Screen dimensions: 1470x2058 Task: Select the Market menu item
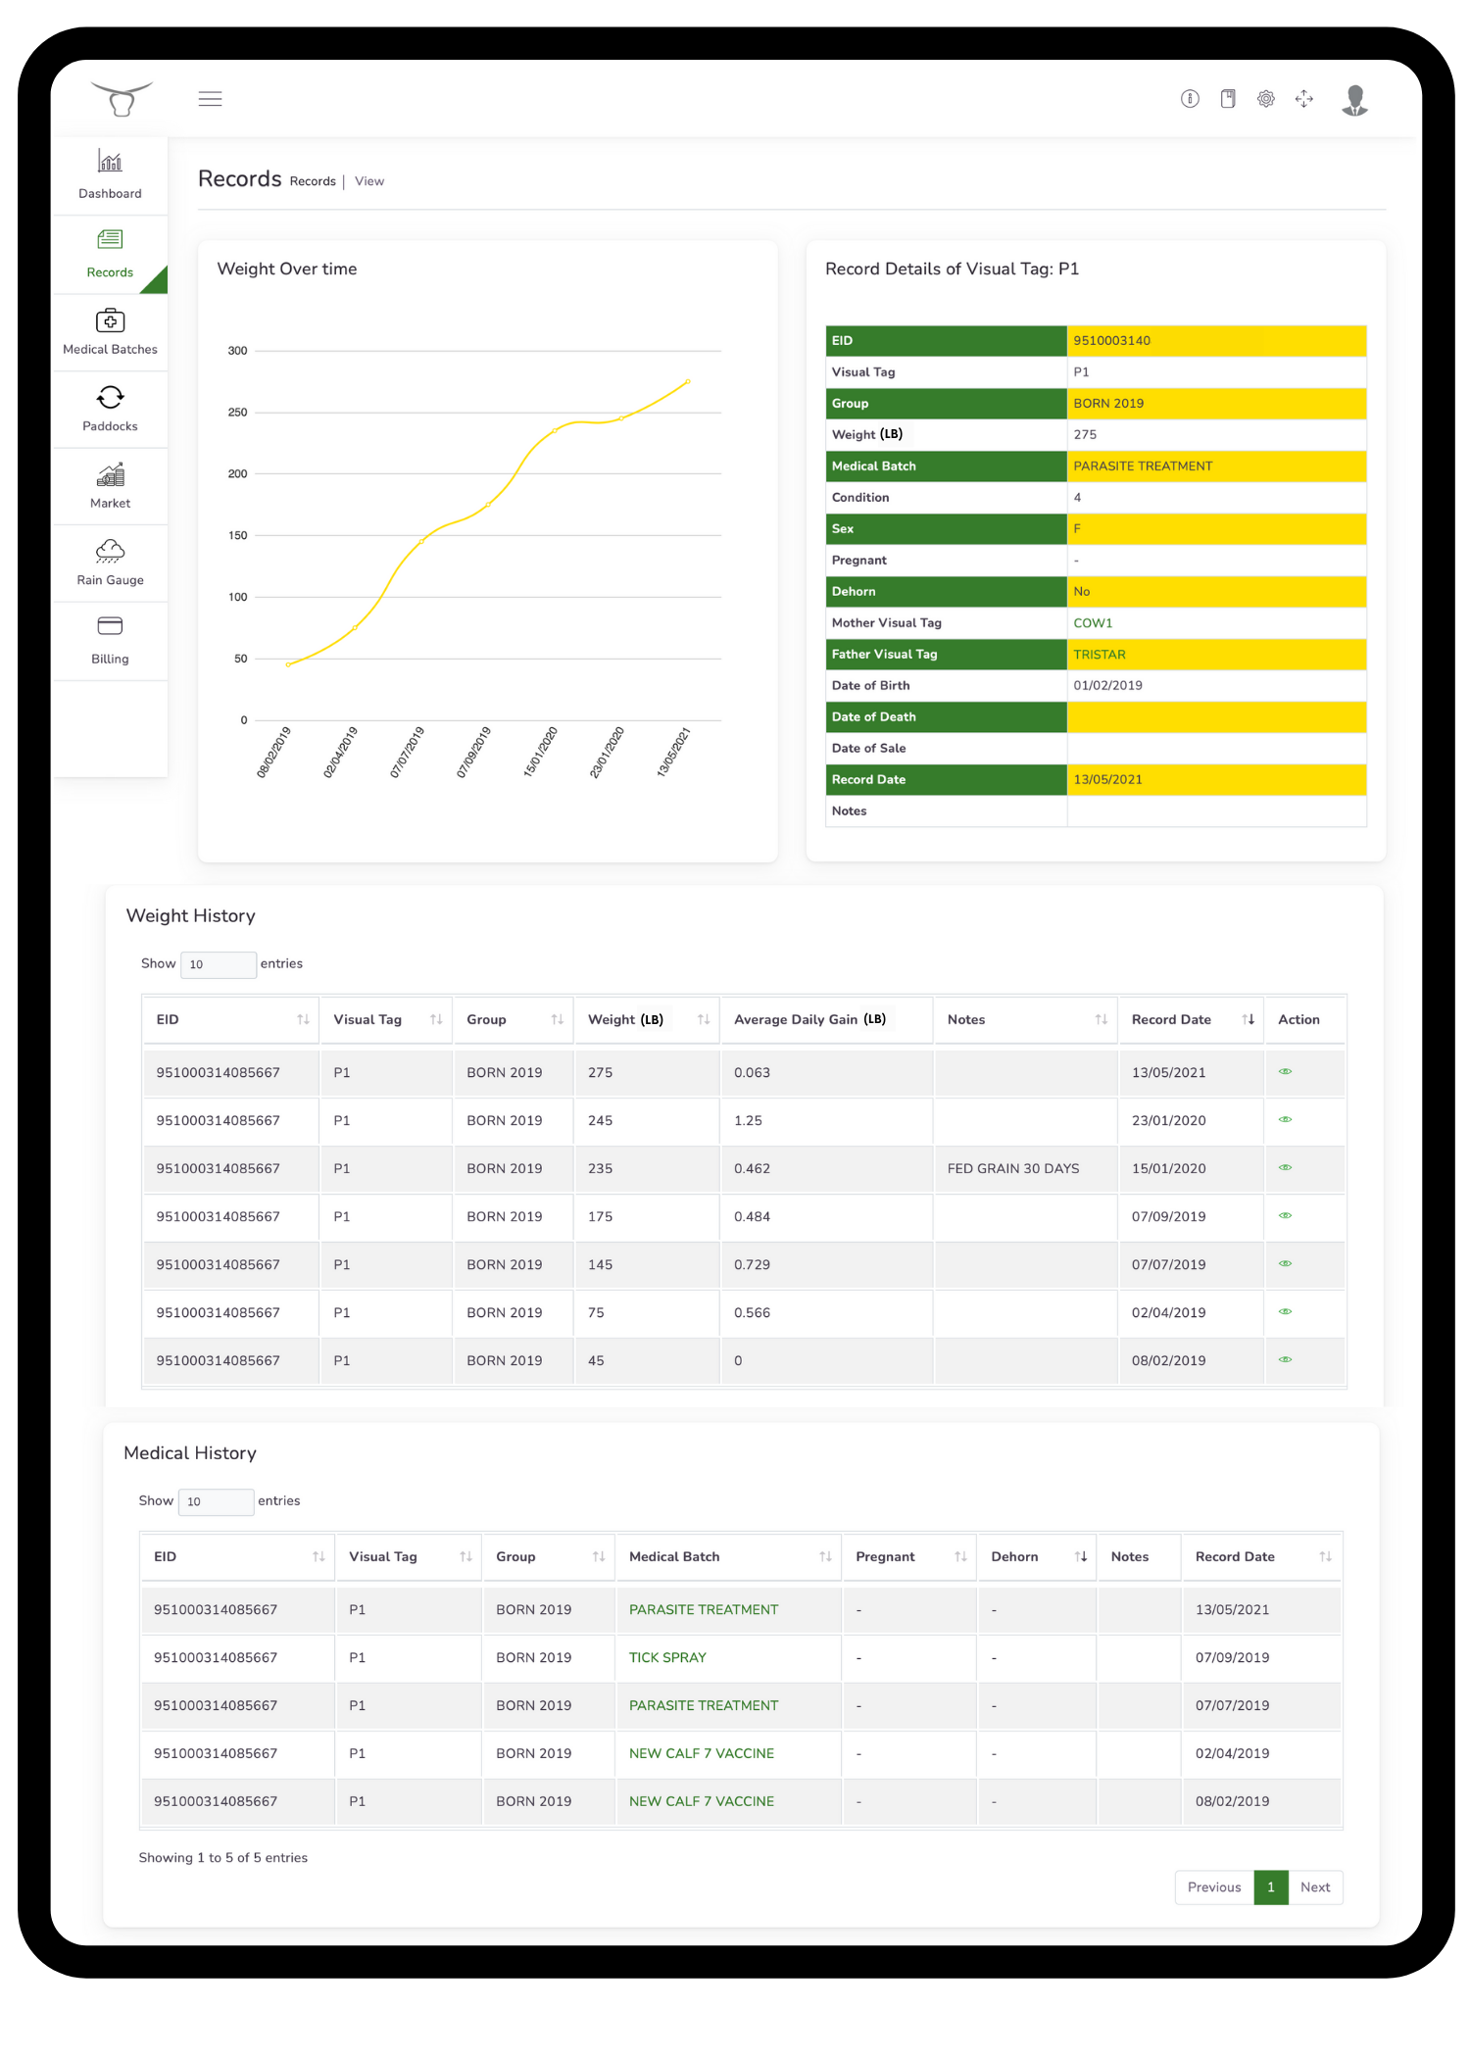[x=110, y=486]
